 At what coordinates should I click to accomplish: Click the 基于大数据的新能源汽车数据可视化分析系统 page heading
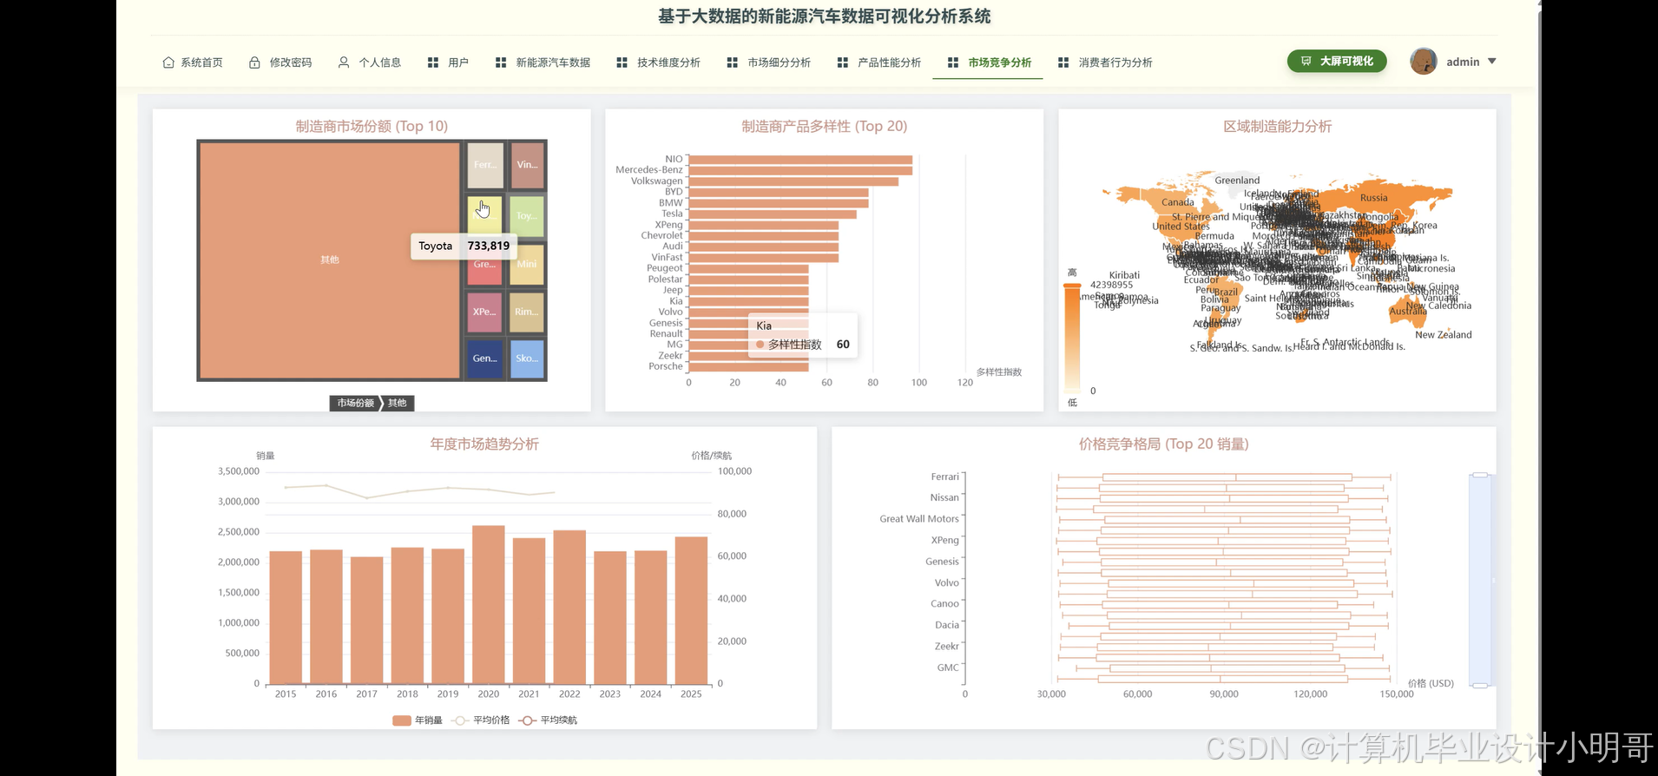[825, 16]
